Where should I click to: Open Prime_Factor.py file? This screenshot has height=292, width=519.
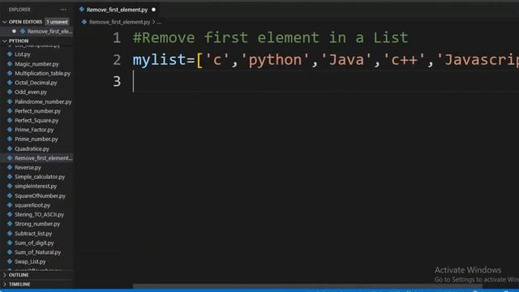point(34,130)
